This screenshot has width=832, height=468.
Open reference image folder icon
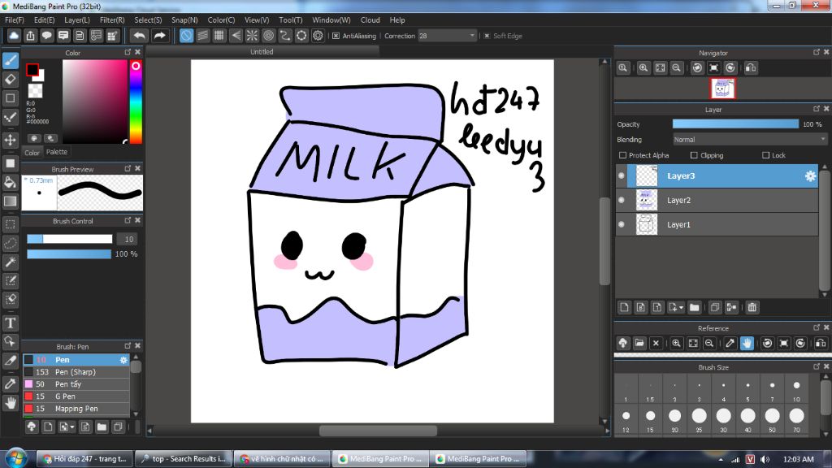(x=639, y=344)
